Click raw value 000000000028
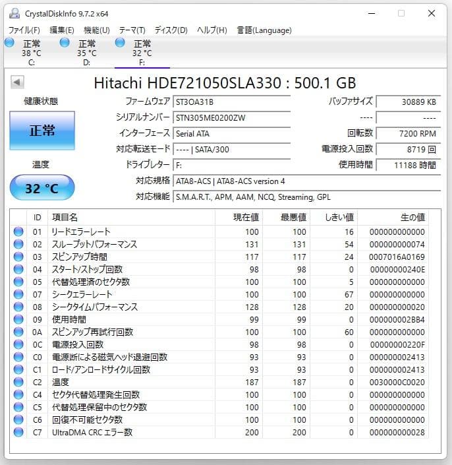The width and height of the screenshot is (452, 465). [x=397, y=433]
